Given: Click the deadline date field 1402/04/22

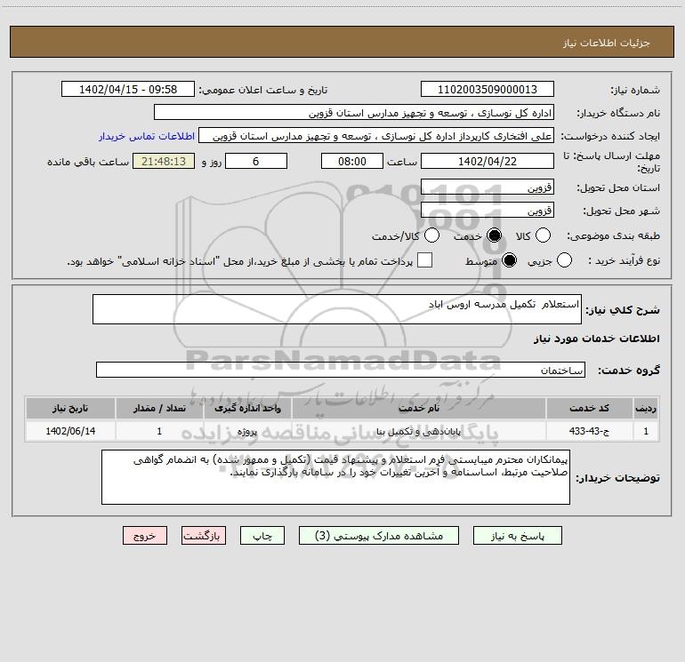Looking at the screenshot, I should click(x=488, y=162).
